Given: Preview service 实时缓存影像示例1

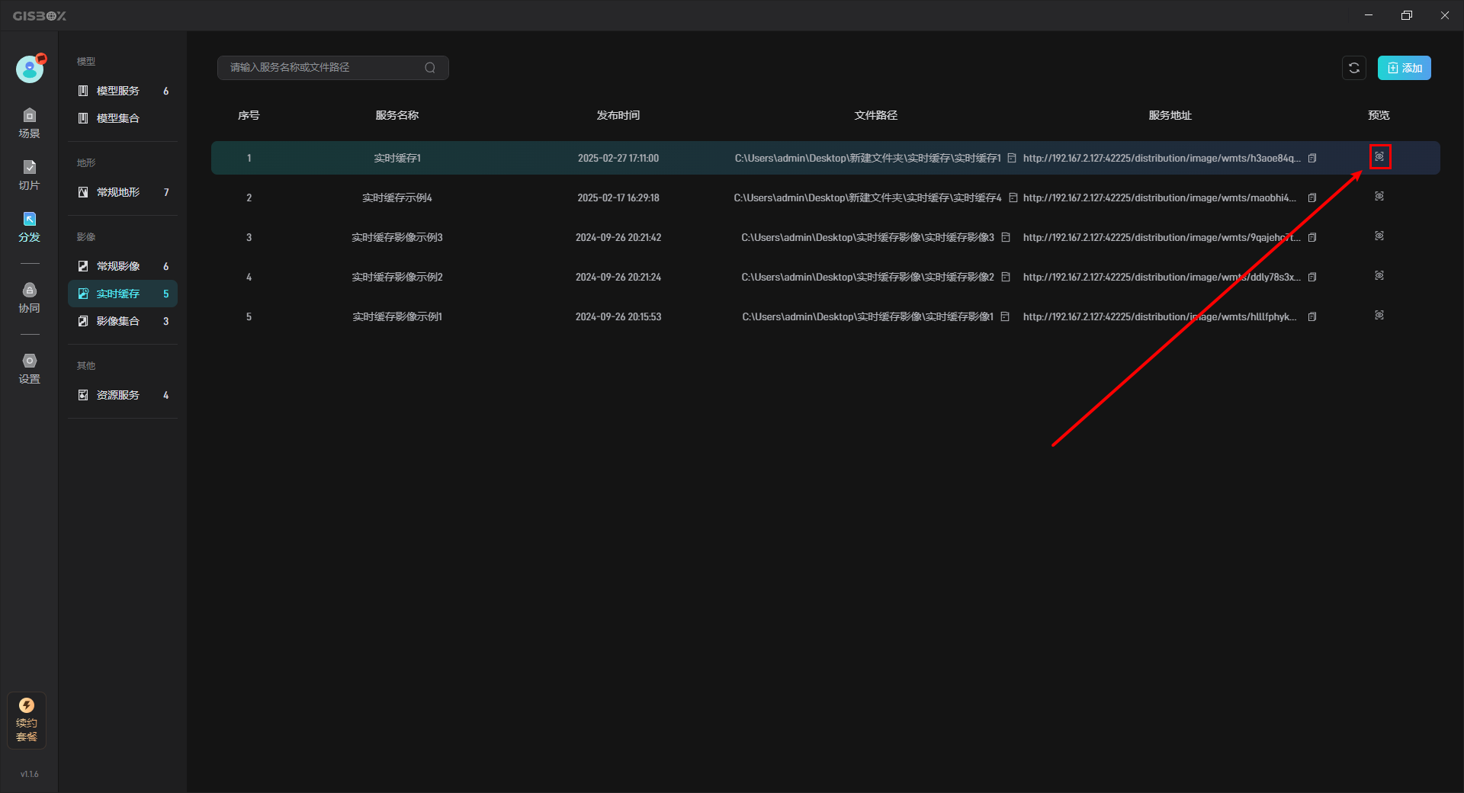Looking at the screenshot, I should click(x=1379, y=315).
